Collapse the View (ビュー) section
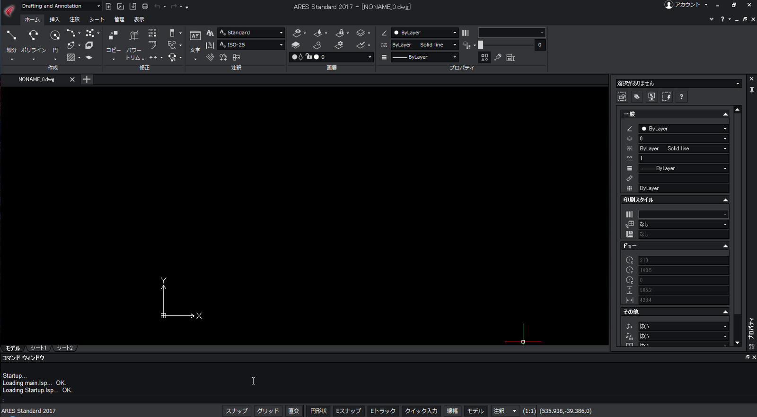 pos(725,246)
